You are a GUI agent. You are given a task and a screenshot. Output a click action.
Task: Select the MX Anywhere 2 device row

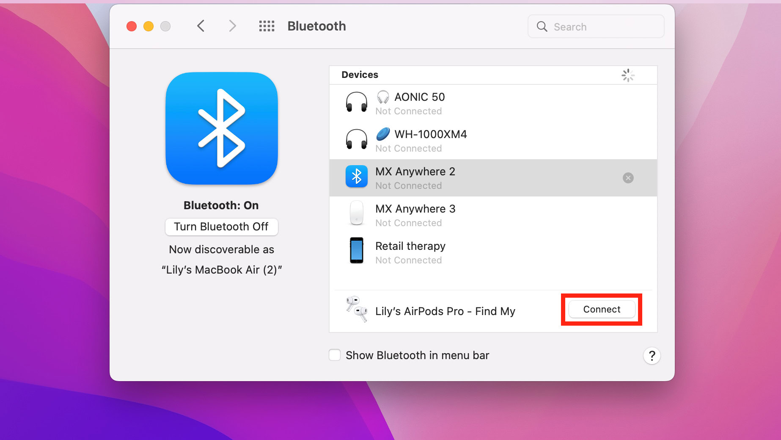(x=465, y=177)
